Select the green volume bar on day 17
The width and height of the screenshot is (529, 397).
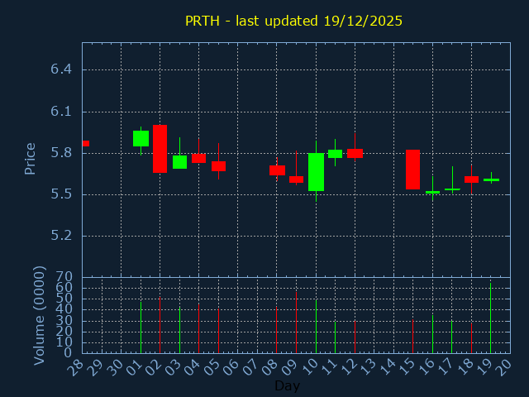pos(451,337)
